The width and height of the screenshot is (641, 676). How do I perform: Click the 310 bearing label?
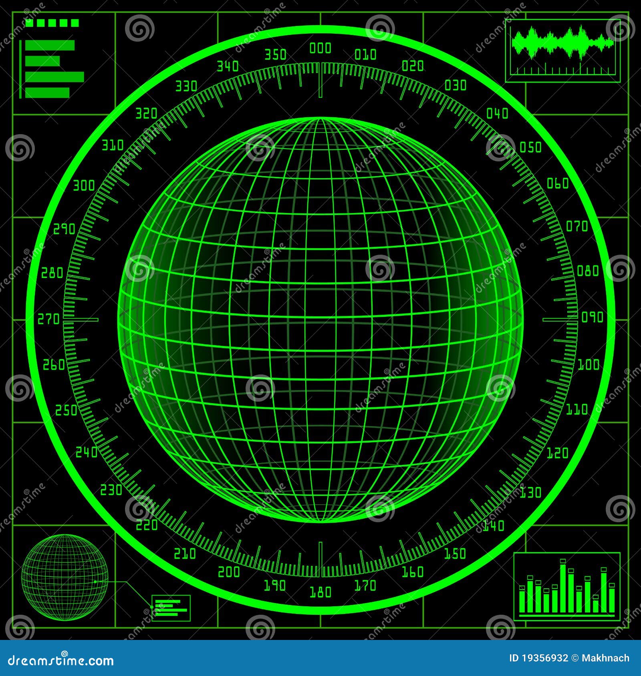click(113, 145)
